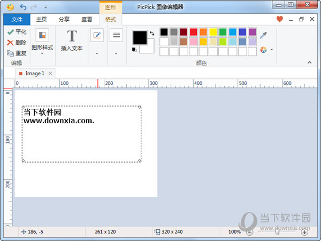The image size is (321, 241).
Task: Open the color wheel palette editor
Action: pyautogui.click(x=263, y=50)
